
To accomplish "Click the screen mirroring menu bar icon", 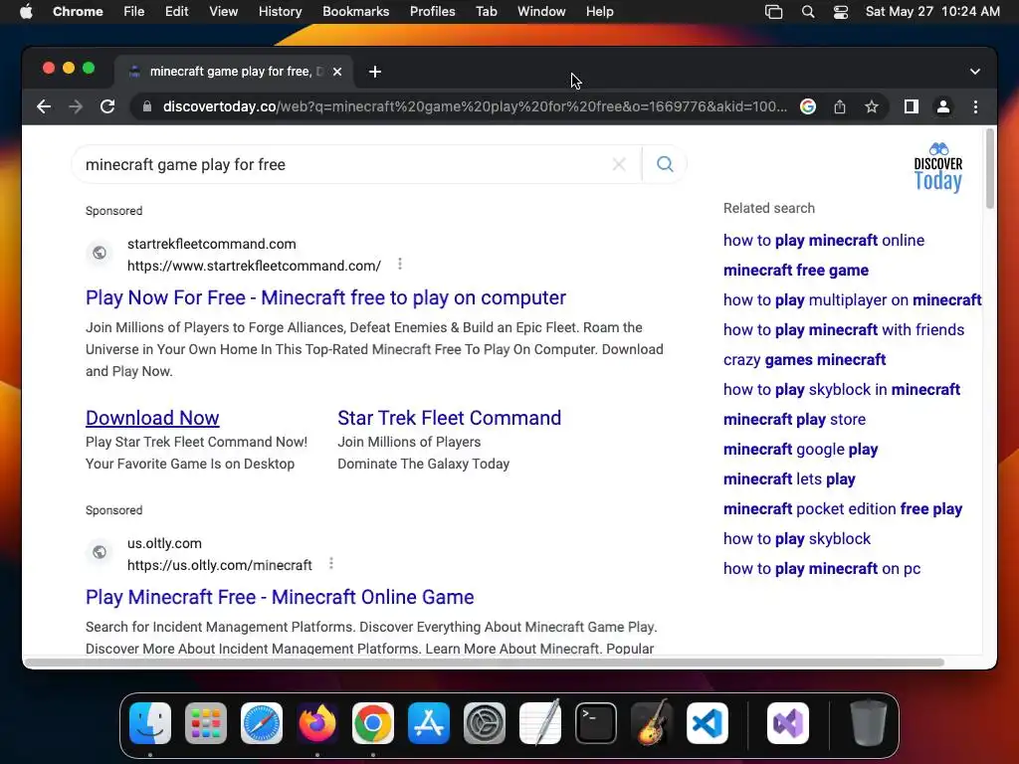I will coord(773,12).
